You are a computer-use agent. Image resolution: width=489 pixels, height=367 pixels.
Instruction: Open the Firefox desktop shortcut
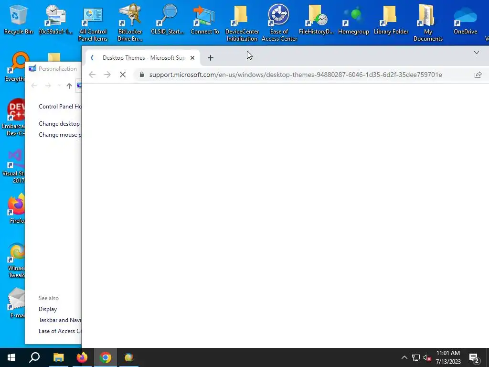(16, 208)
